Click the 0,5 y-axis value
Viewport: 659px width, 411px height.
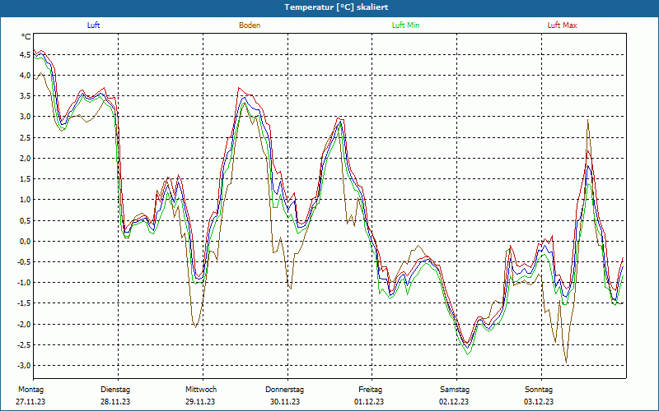[26, 220]
